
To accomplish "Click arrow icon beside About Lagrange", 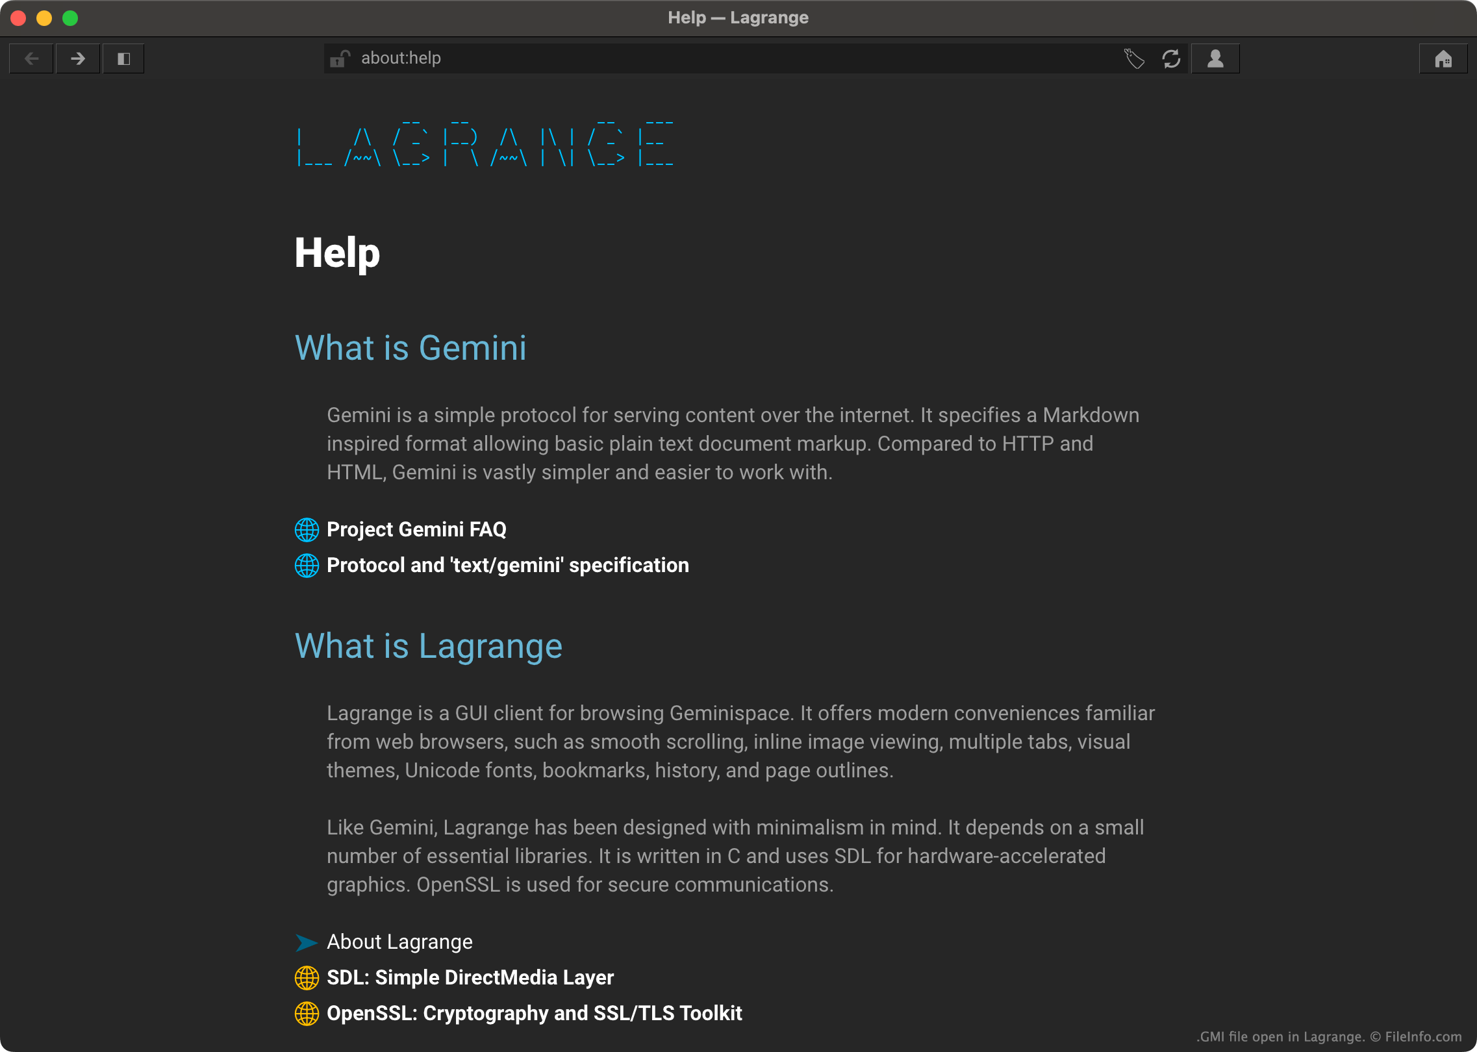I will tap(307, 942).
